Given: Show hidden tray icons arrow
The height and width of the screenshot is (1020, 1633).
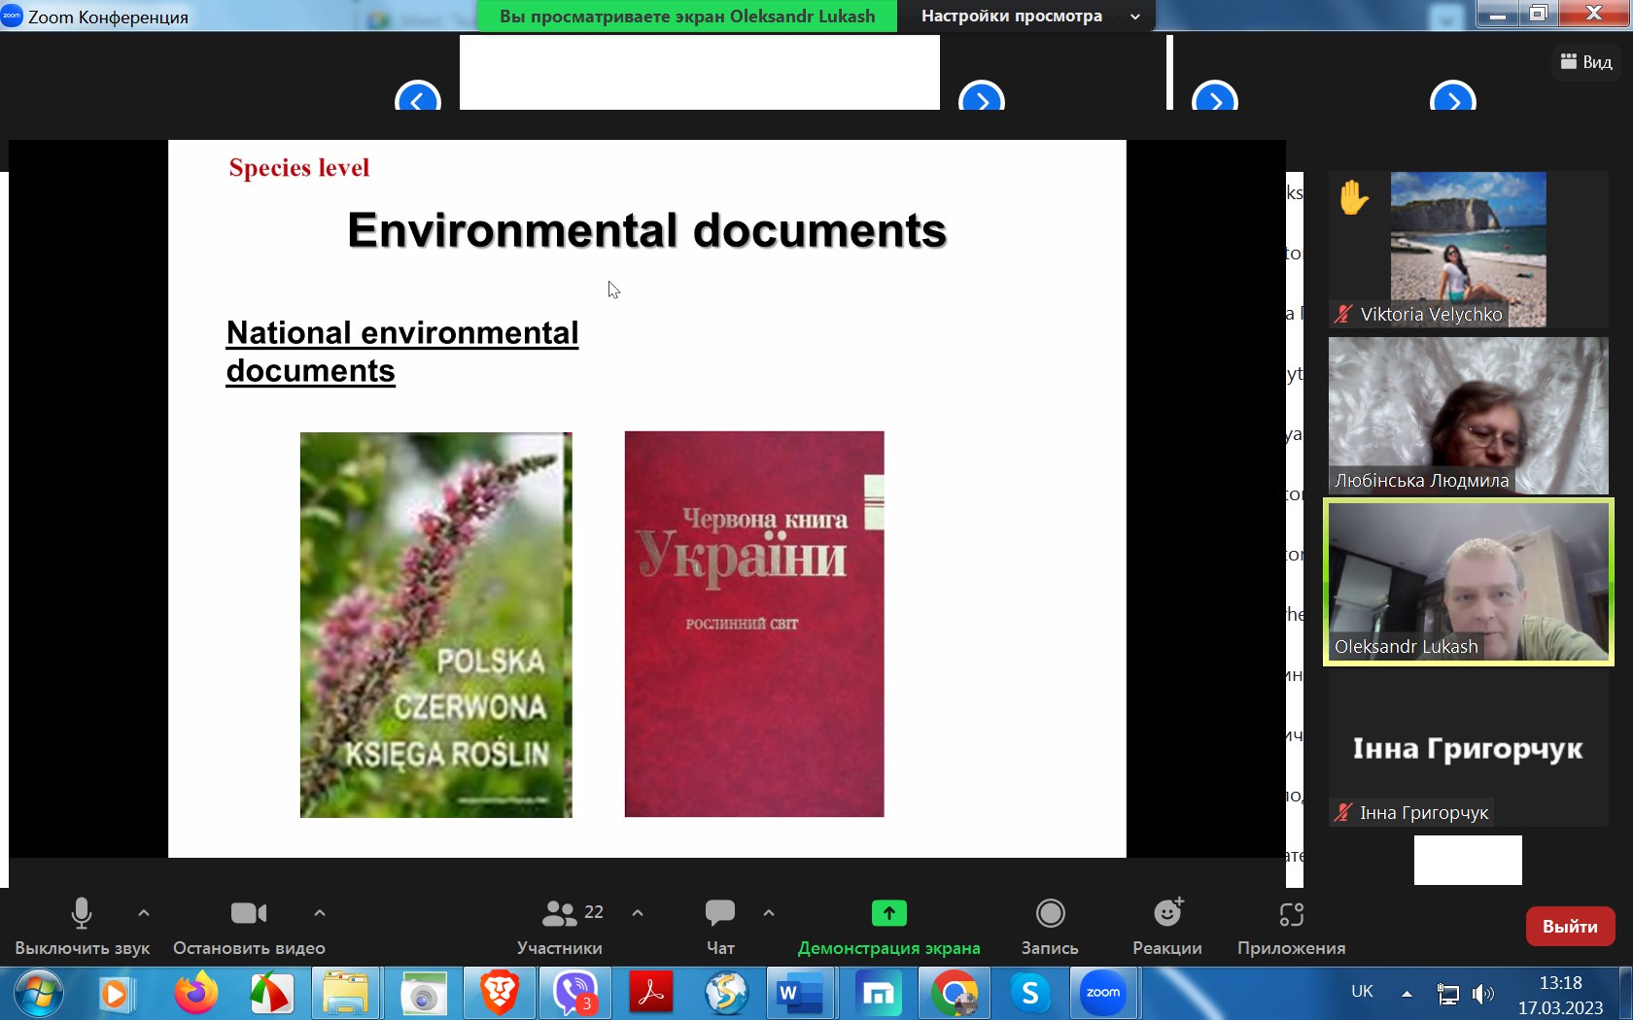Looking at the screenshot, I should 1407,994.
